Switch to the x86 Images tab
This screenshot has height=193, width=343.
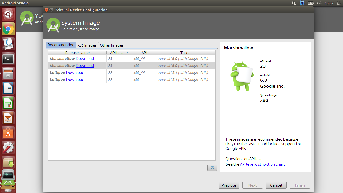point(87,45)
